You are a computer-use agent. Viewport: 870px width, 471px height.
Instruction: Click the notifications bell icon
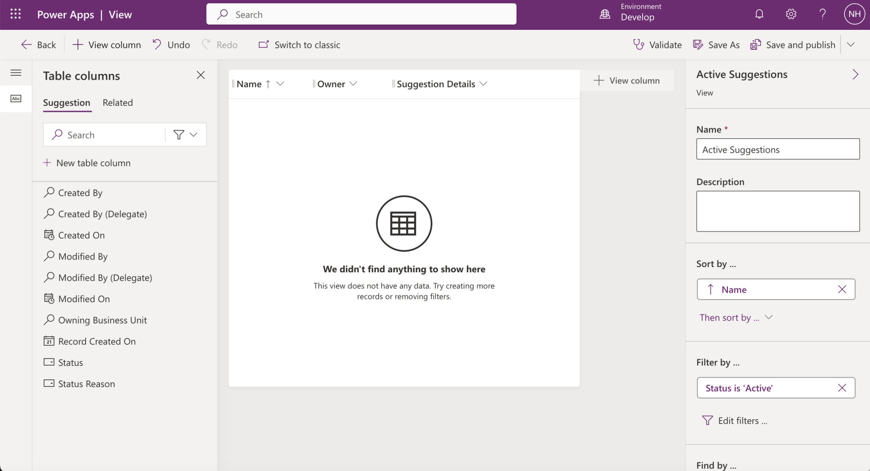tap(759, 14)
